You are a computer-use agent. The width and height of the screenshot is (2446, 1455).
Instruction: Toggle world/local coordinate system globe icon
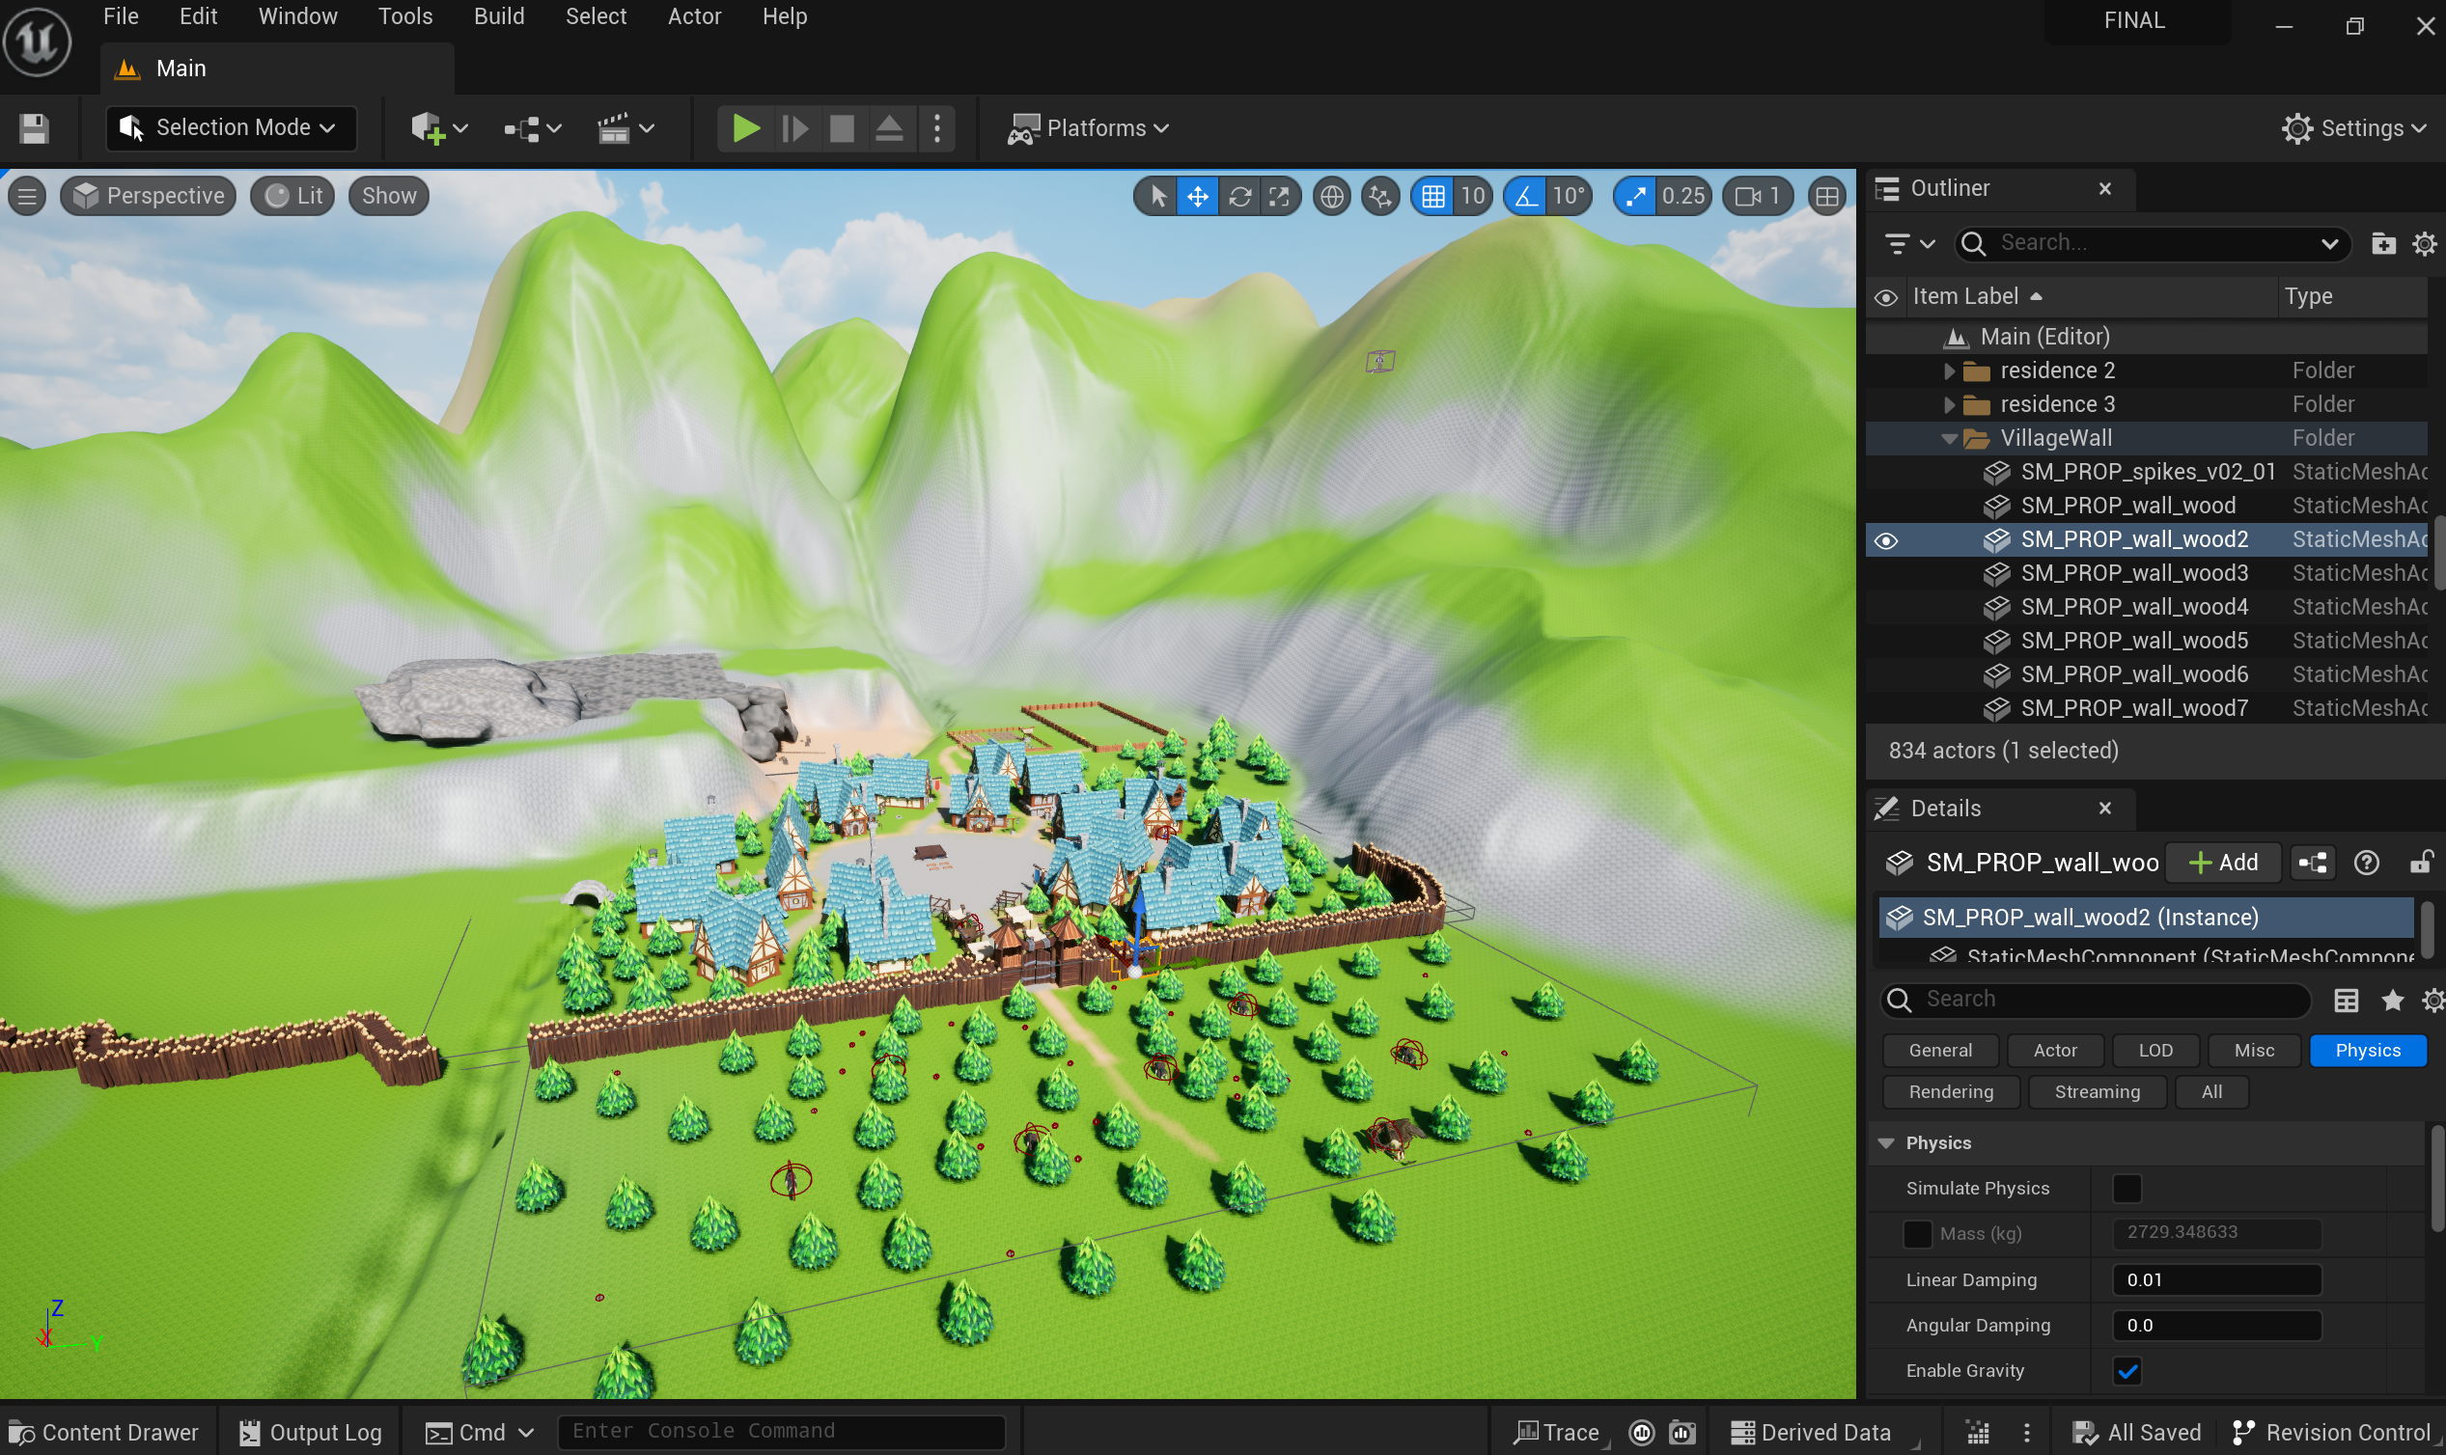coord(1331,196)
